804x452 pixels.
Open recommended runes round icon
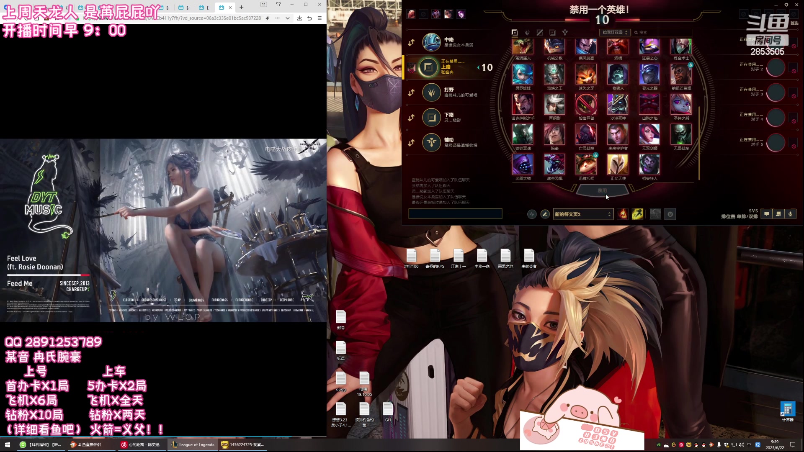[x=532, y=214]
